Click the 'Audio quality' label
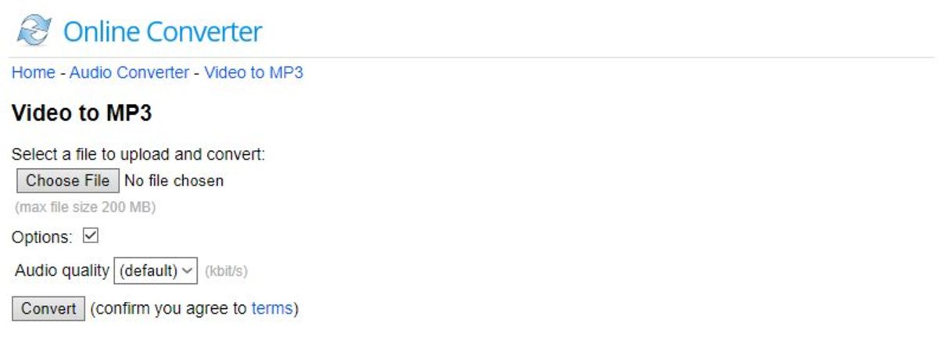Viewport: 938px width, 359px height. tap(63, 271)
